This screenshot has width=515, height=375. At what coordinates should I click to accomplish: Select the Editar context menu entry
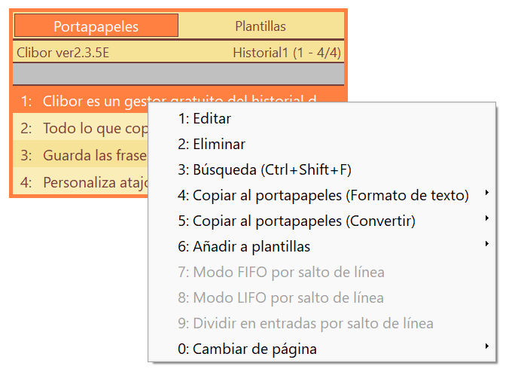tap(322, 118)
